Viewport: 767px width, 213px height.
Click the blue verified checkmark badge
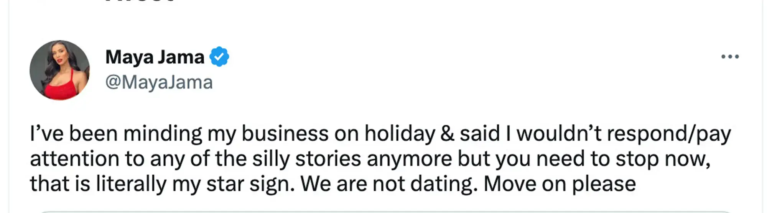pyautogui.click(x=219, y=57)
